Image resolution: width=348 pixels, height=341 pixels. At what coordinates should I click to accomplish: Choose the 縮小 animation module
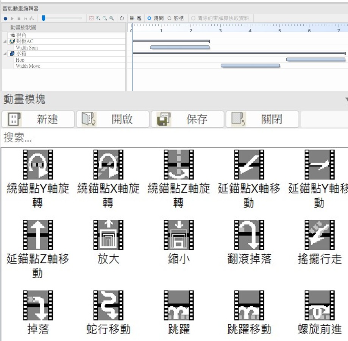point(179,235)
